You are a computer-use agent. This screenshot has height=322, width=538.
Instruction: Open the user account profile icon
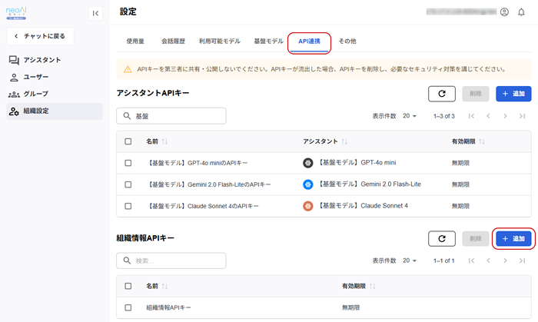[504, 12]
